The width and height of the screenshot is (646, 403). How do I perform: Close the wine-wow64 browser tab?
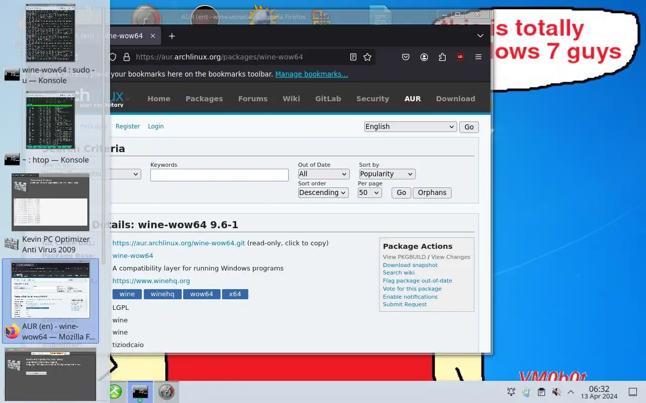(153, 36)
